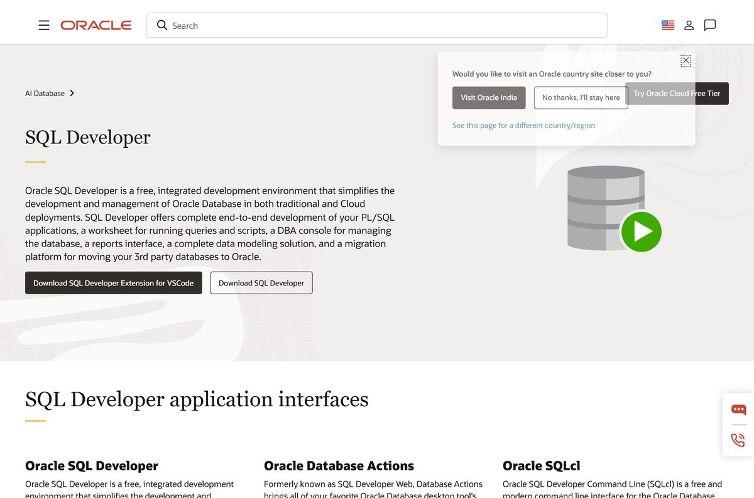Download SQL Developer Extension for VSCode
This screenshot has height=498, width=754.
114,283
